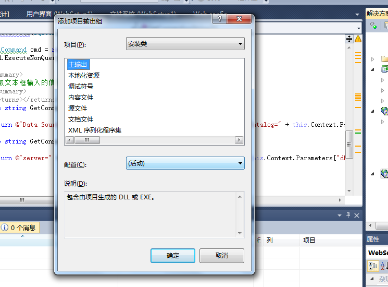Select the 本地化资源 item in the output list
388x287 pixels.
click(84, 76)
